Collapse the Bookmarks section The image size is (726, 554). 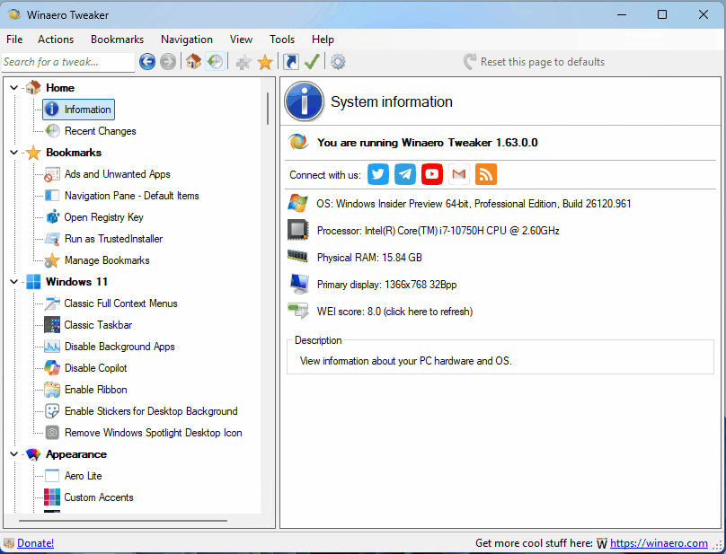click(13, 152)
